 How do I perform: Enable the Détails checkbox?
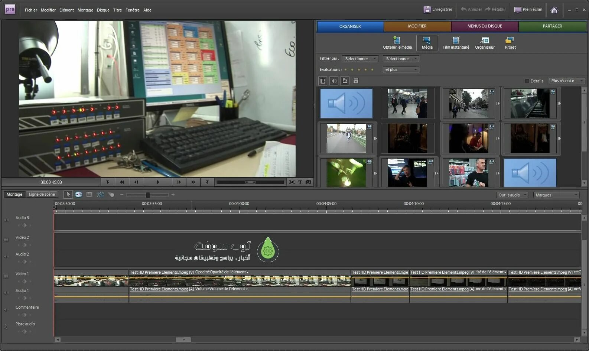click(x=527, y=81)
